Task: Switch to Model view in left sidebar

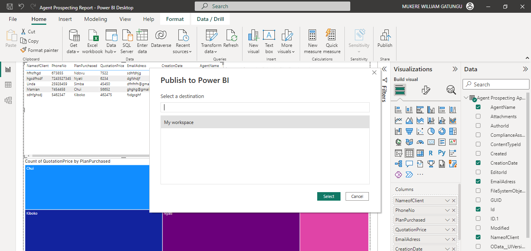Action: pos(8,100)
